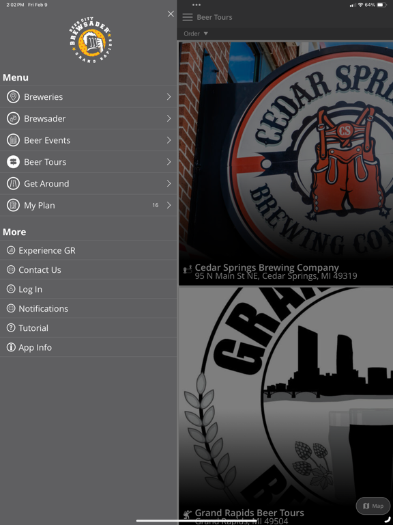Open the My Plan menu item
The image size is (393, 525).
point(88,205)
